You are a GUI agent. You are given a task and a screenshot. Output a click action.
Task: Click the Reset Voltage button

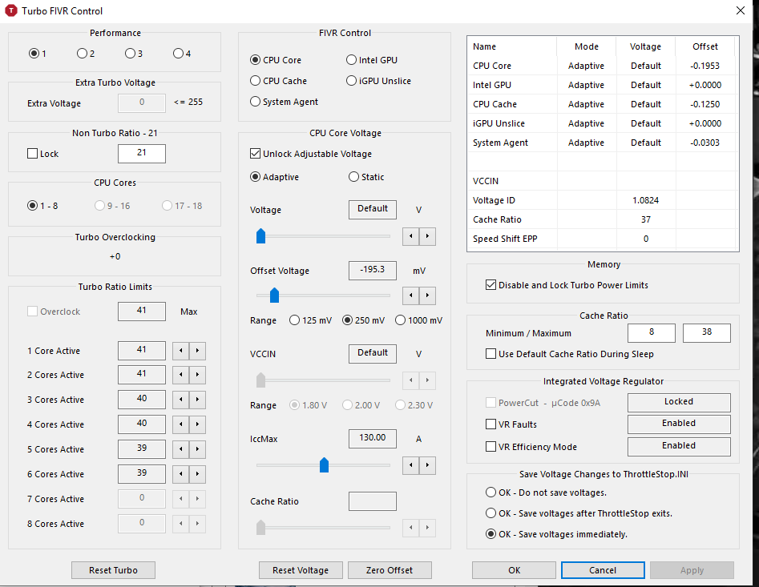[301, 570]
